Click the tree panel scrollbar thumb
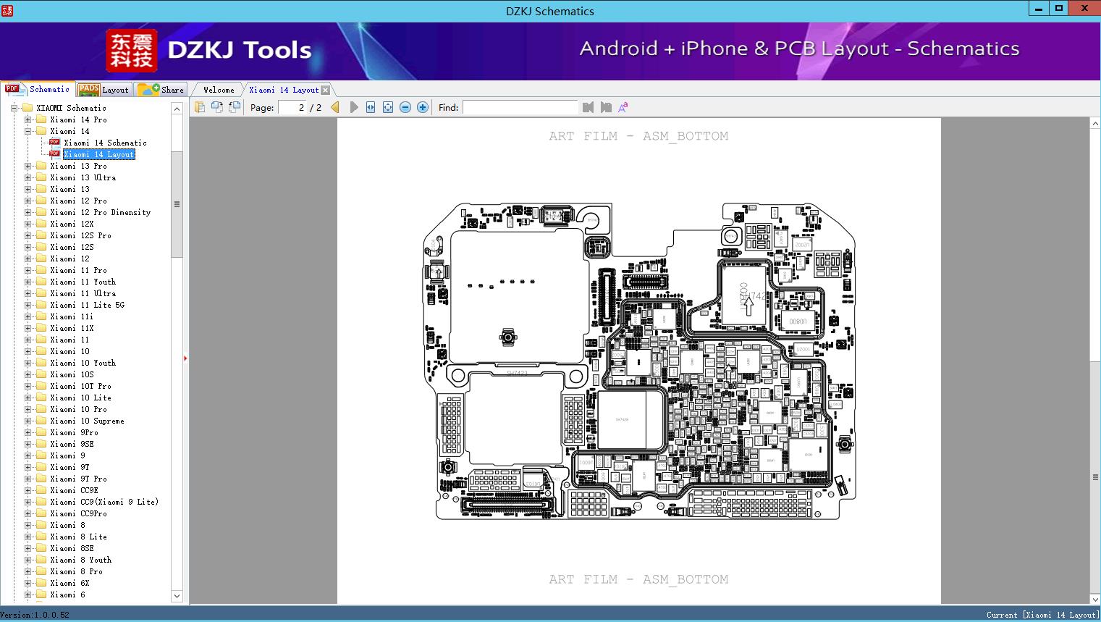The height and width of the screenshot is (622, 1101). [x=177, y=204]
